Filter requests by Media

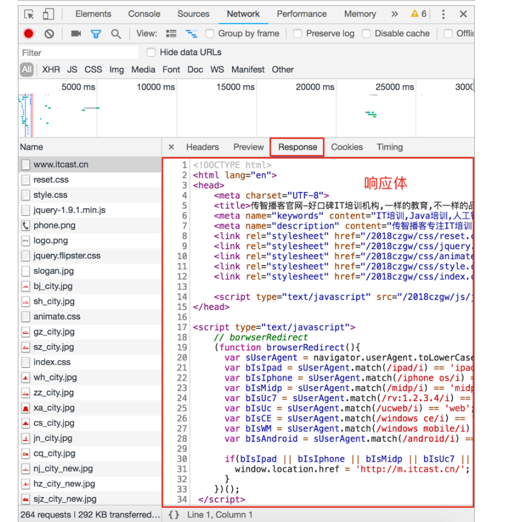pyautogui.click(x=143, y=69)
